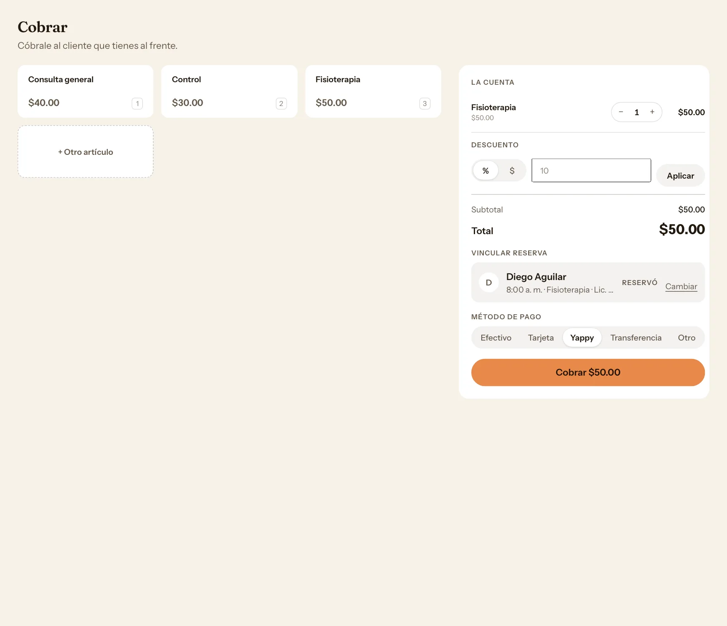Click the Subtotal label

[x=487, y=210]
